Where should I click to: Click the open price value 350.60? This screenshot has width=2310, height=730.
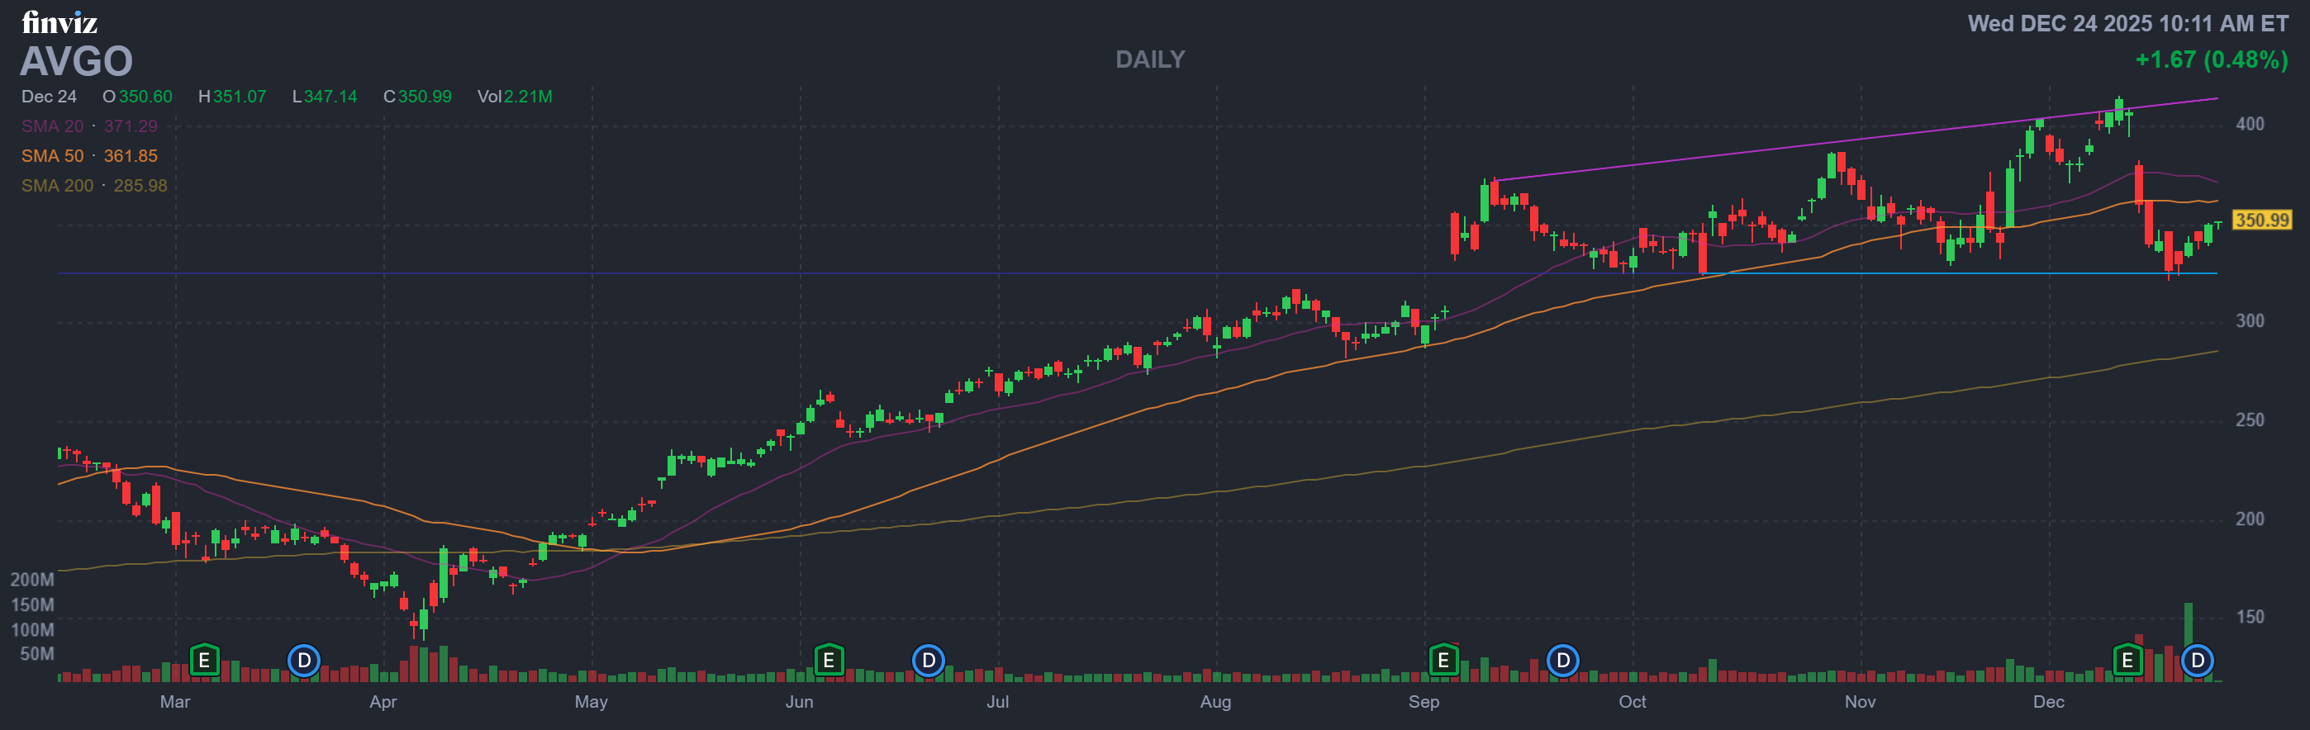pyautogui.click(x=145, y=96)
